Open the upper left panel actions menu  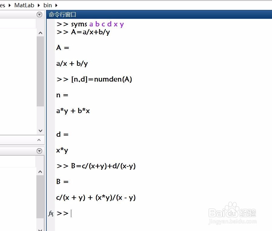(39, 15)
